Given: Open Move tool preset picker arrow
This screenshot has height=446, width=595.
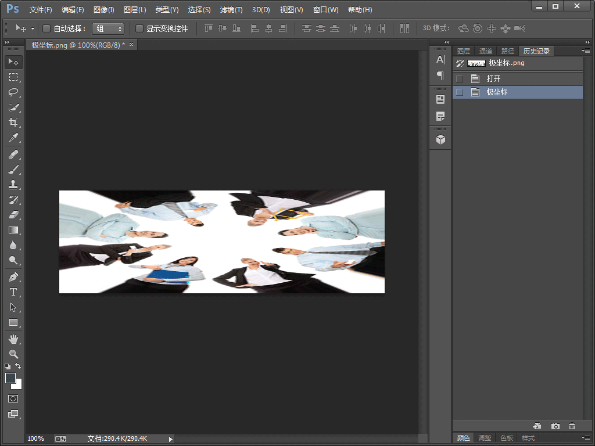Looking at the screenshot, I should (33, 29).
